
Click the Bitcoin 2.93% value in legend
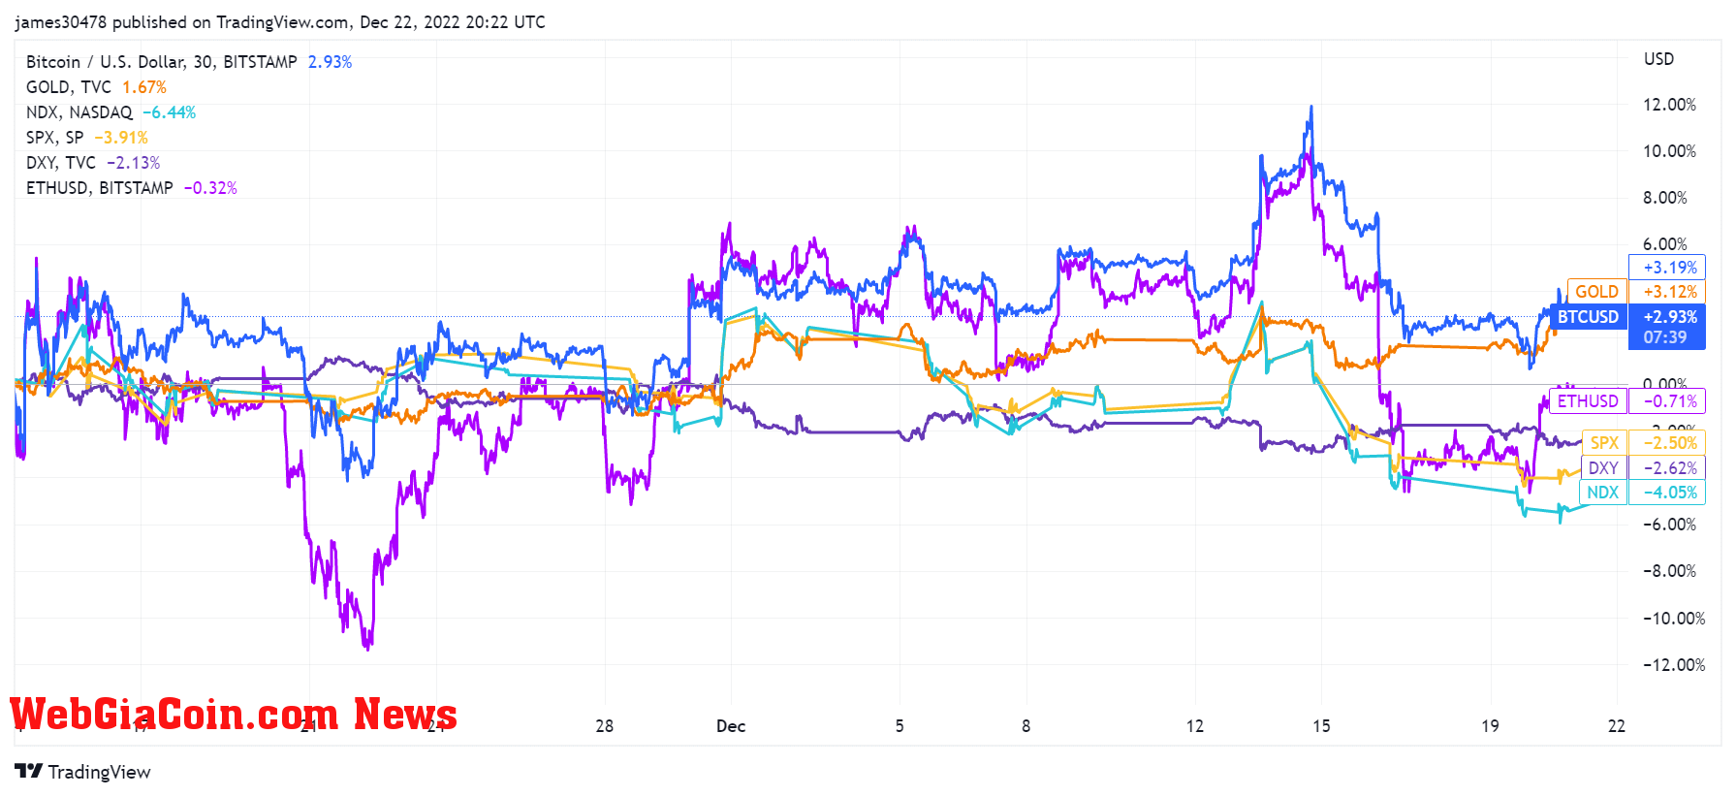[x=330, y=62]
